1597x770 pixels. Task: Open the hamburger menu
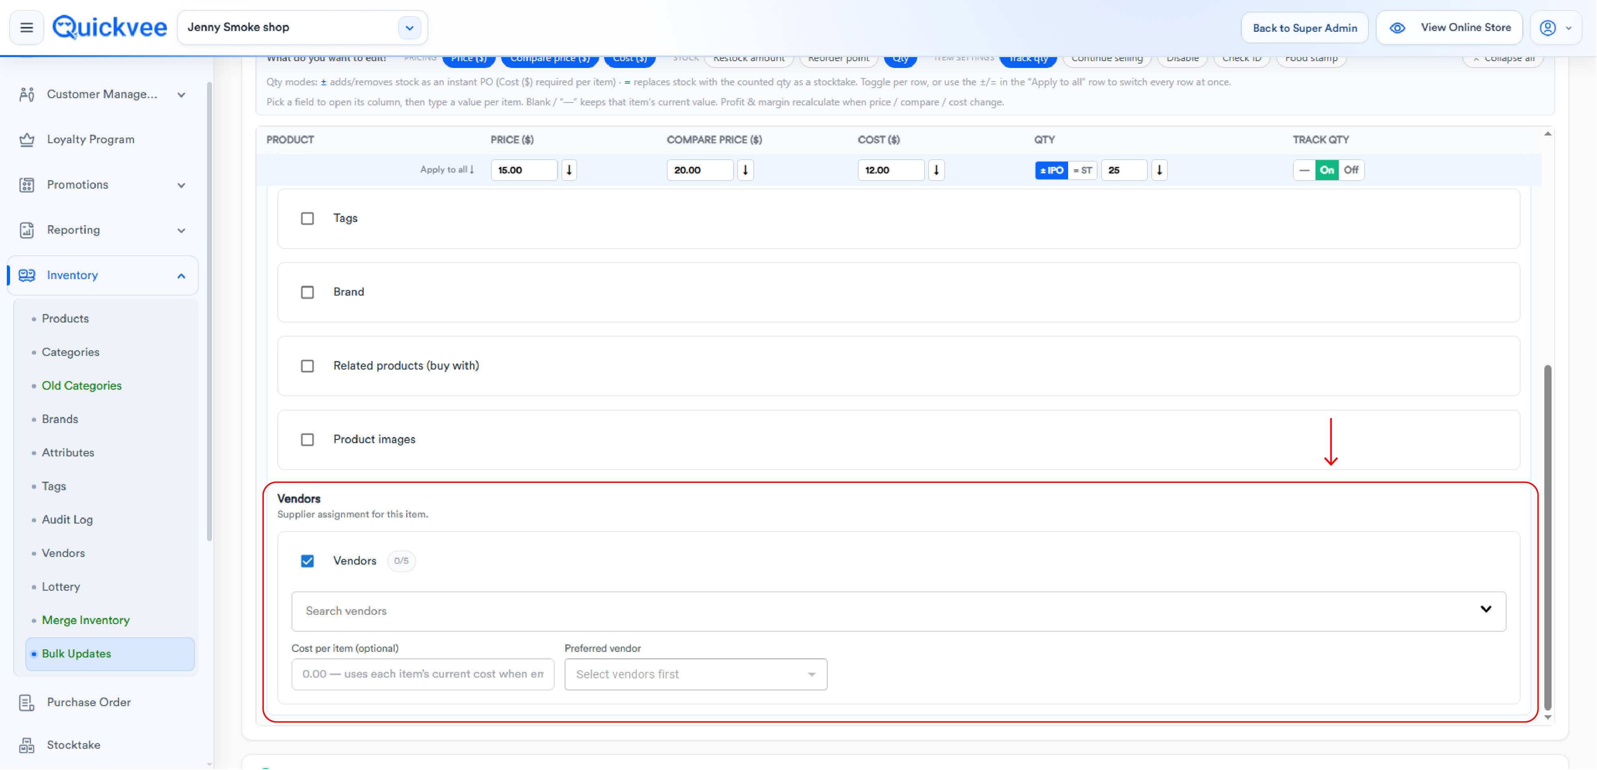click(x=27, y=27)
